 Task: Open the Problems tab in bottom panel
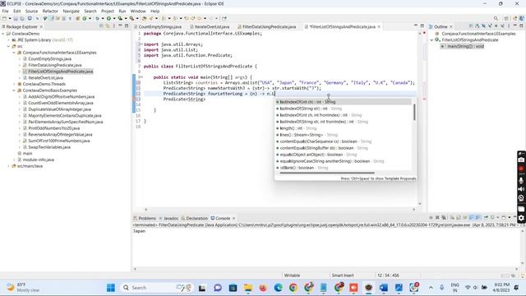pos(145,218)
